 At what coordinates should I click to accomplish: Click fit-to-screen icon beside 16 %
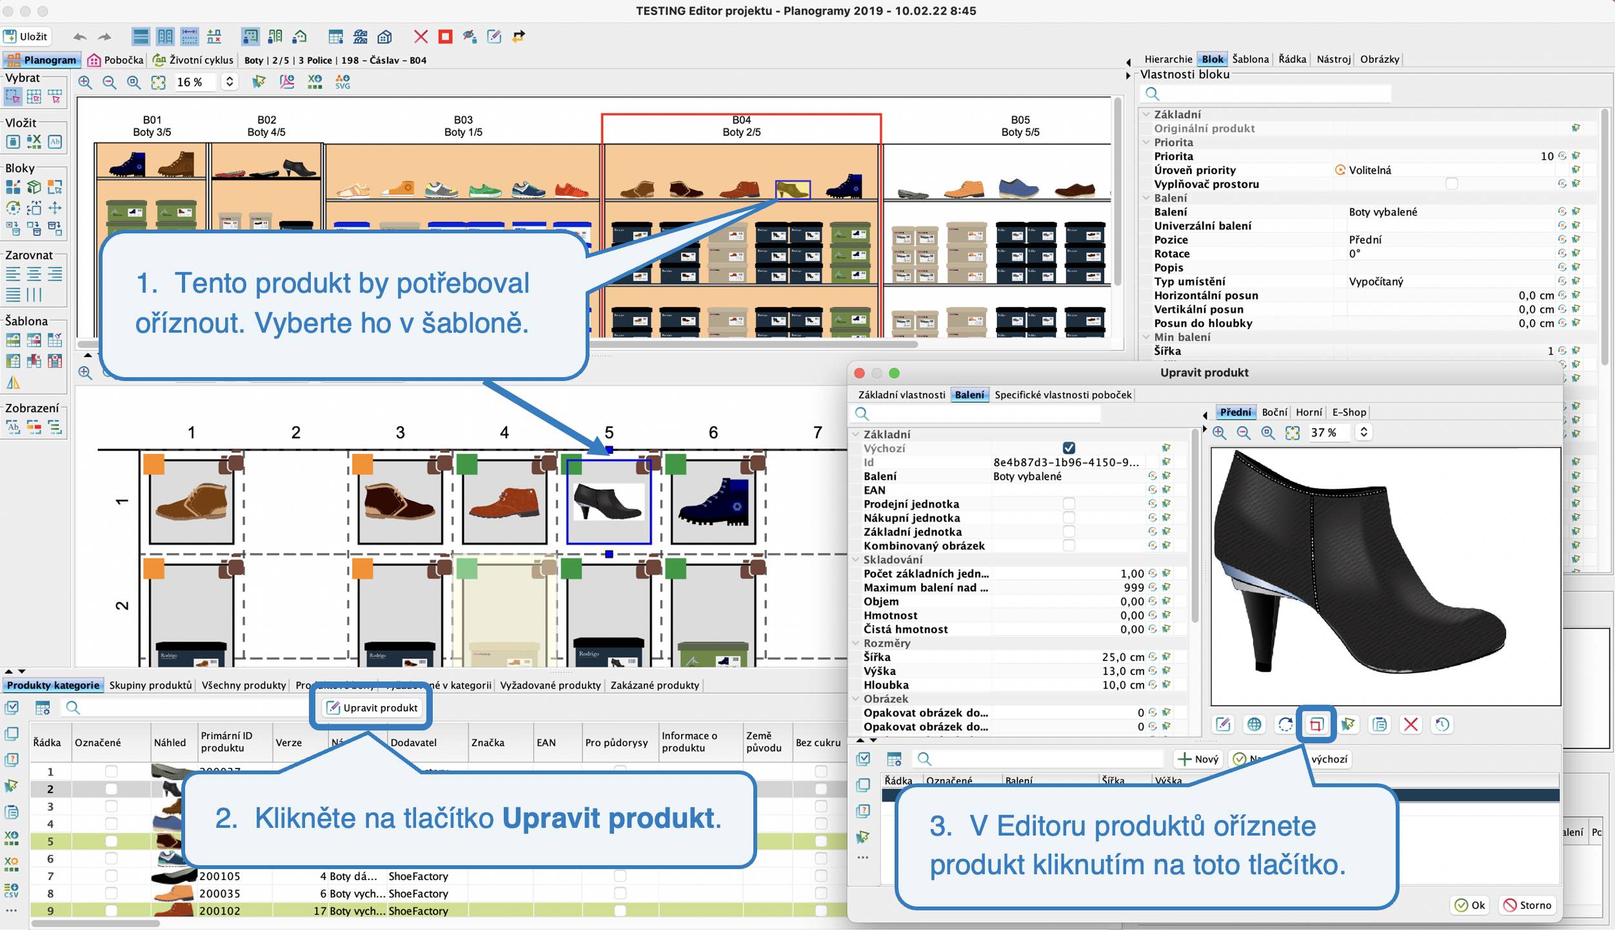158,83
